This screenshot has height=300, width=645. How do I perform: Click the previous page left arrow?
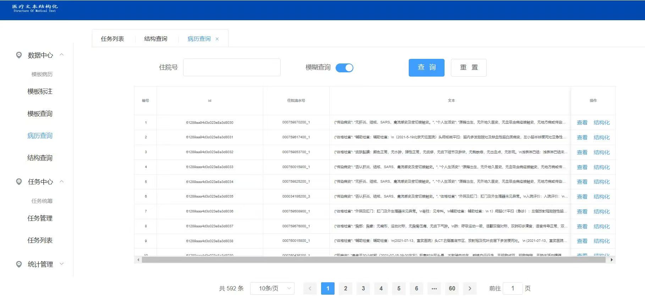click(x=310, y=288)
